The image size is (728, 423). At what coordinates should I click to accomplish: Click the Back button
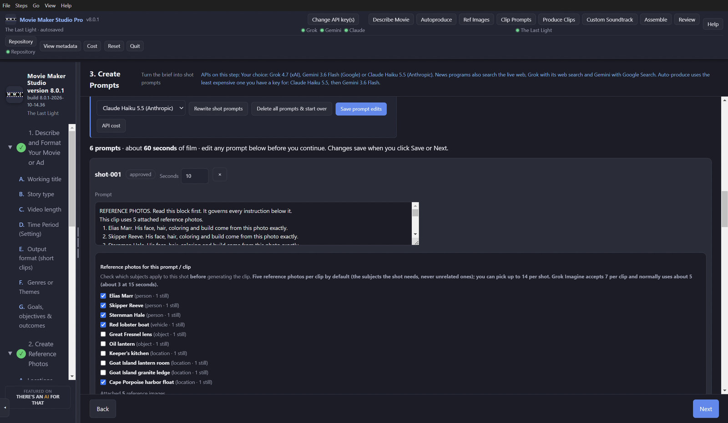[103, 409]
